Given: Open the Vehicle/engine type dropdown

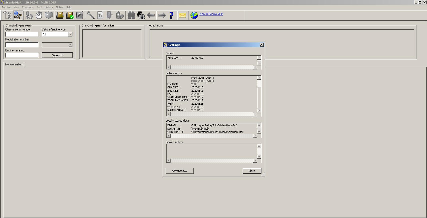Looking at the screenshot, I should pyautogui.click(x=70, y=34).
